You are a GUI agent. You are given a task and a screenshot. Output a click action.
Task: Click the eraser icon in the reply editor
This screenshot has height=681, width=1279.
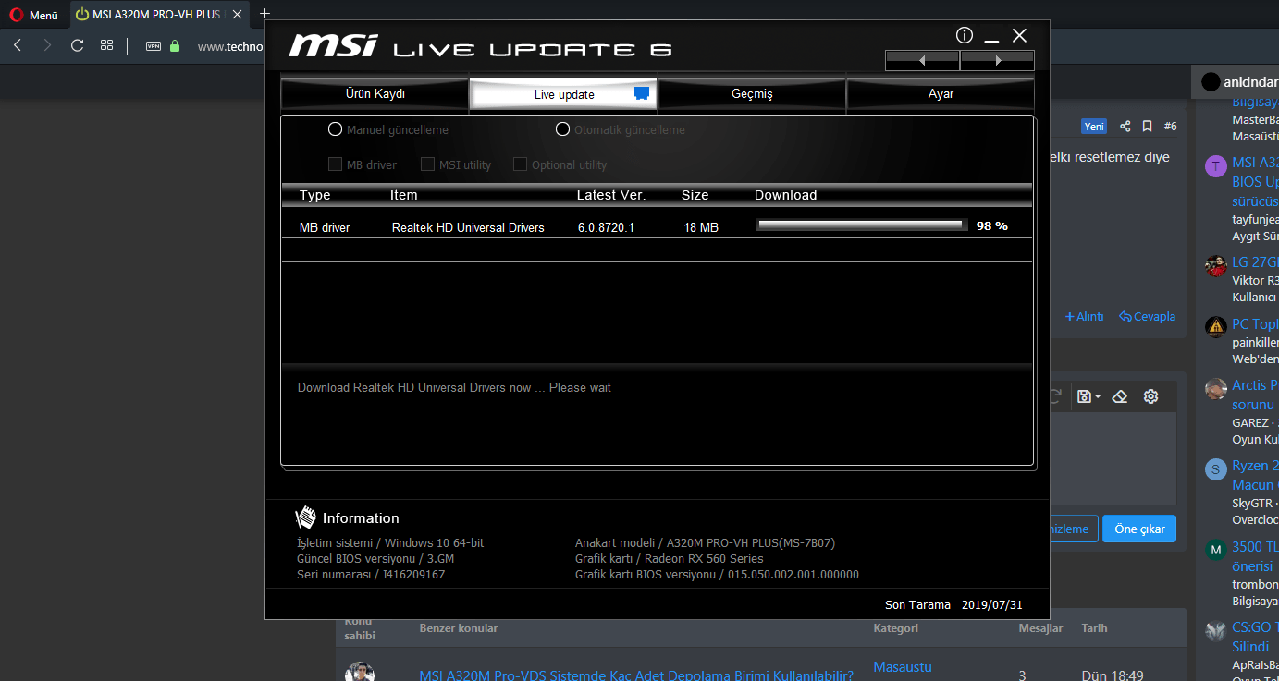tap(1120, 396)
